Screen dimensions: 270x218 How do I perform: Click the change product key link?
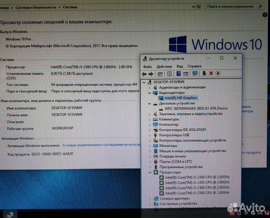(x=251, y=153)
